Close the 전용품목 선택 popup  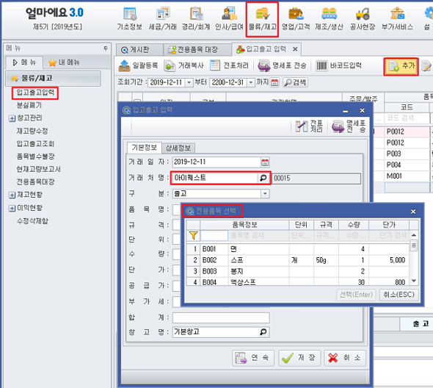413,212
